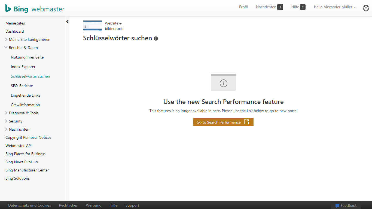Open Bing Solutions

(x=18, y=178)
